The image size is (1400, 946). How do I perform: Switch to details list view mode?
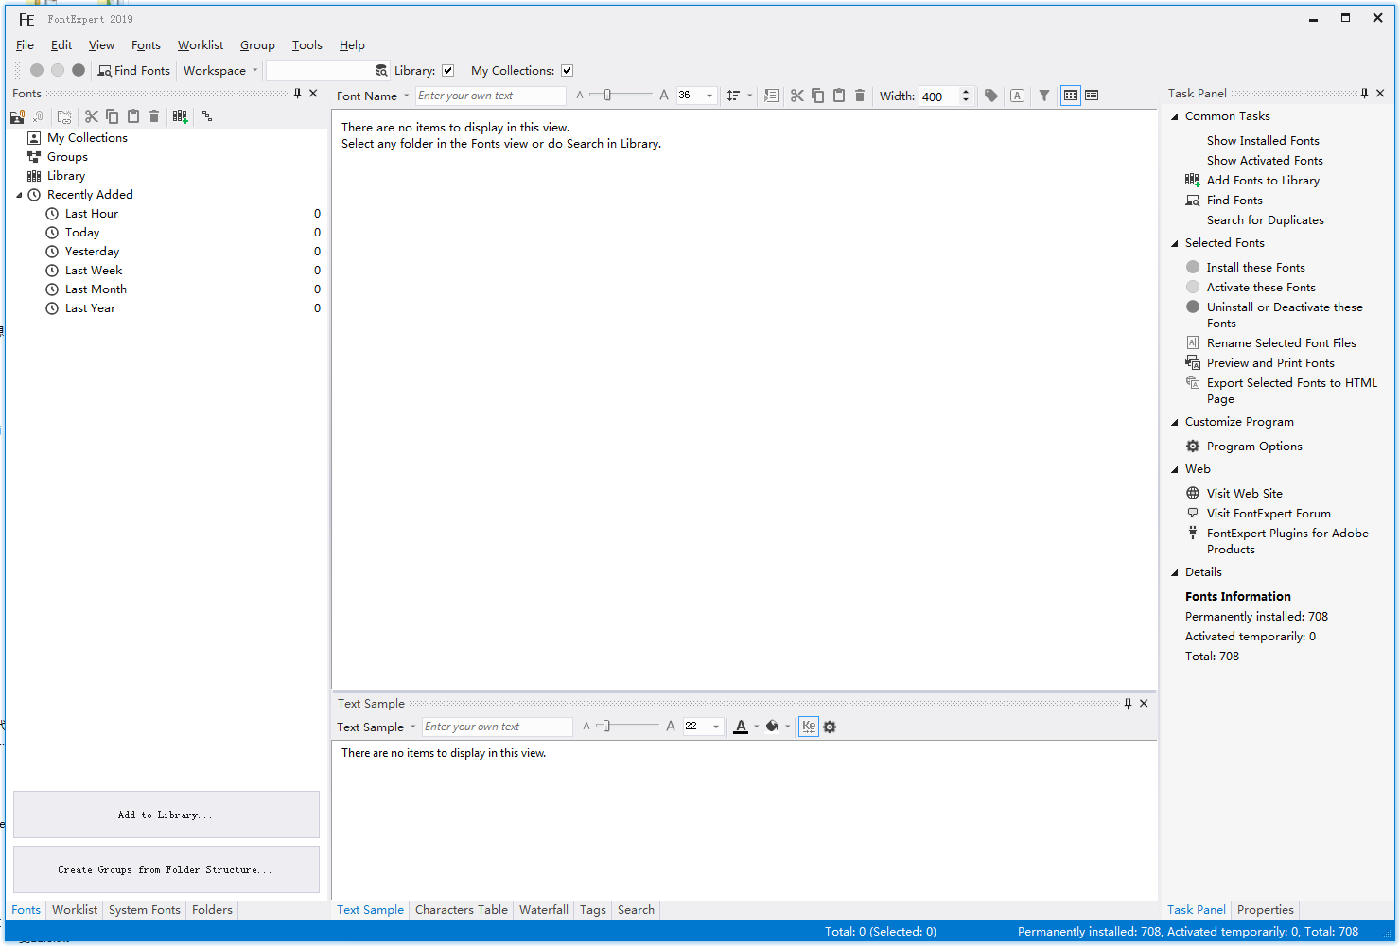[x=1092, y=96]
